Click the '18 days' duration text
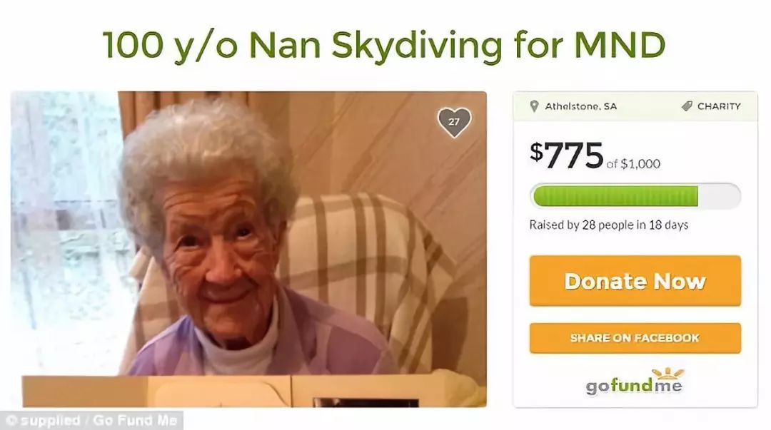Screen dimensions: 771x430 point(668,225)
